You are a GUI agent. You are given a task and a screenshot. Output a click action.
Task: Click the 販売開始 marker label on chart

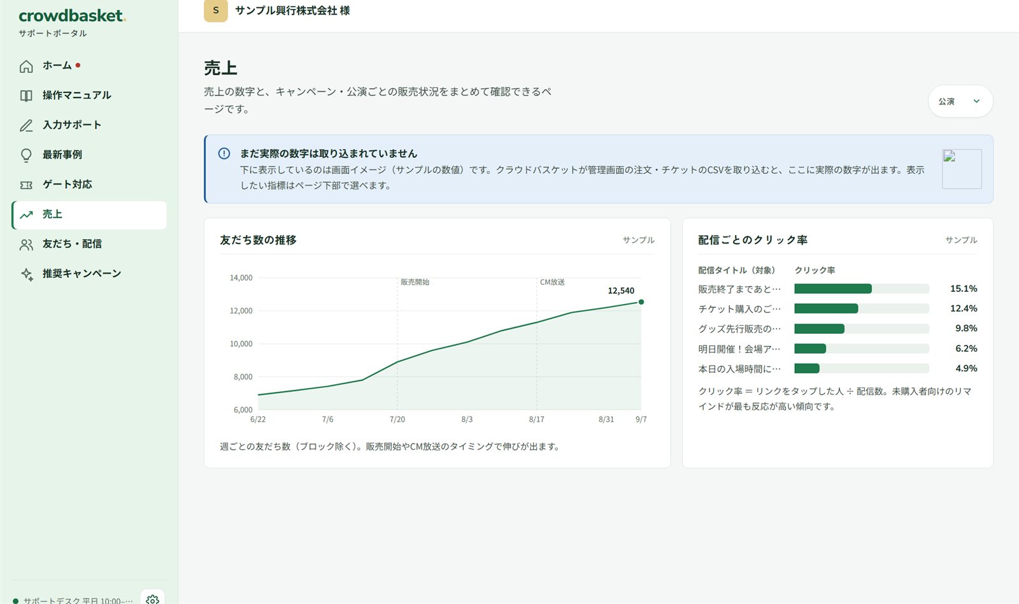[x=415, y=282]
